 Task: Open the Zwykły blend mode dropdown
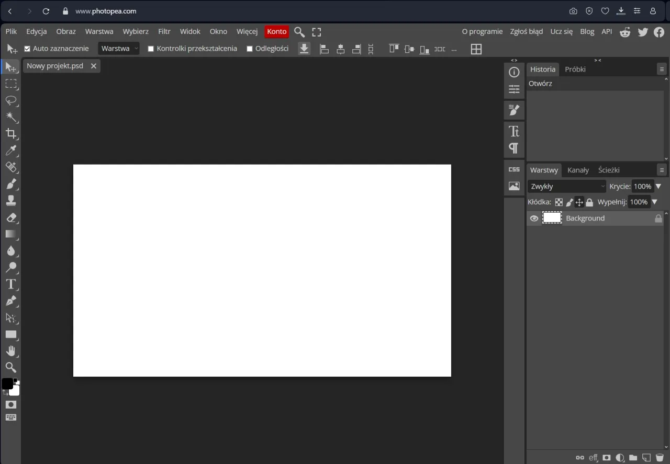pyautogui.click(x=566, y=186)
